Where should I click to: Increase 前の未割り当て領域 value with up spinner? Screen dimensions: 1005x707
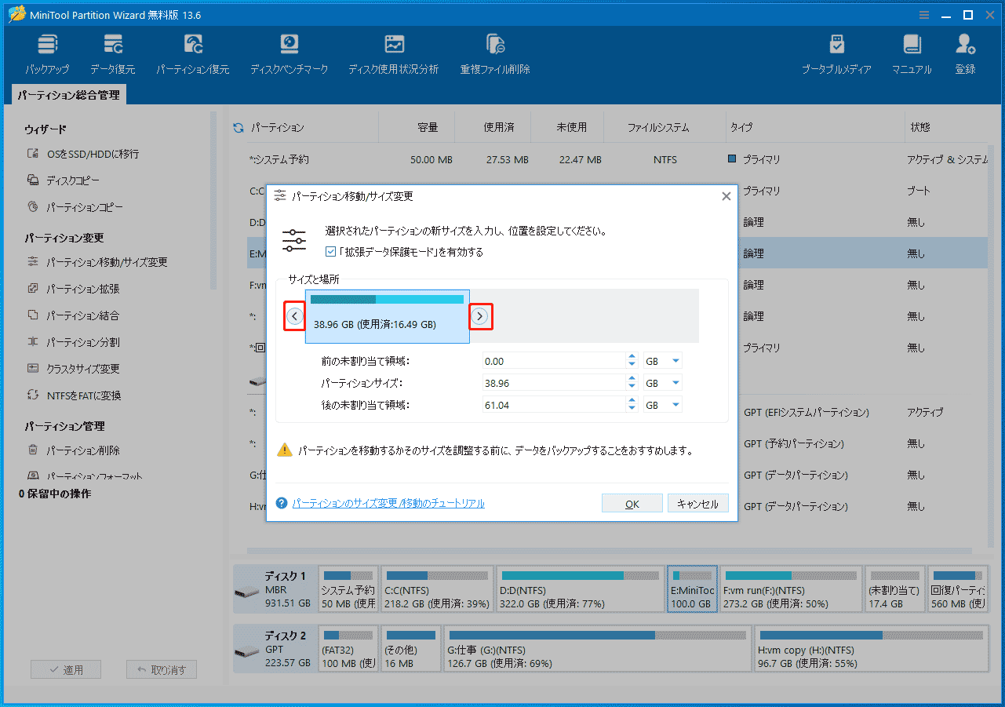632,357
